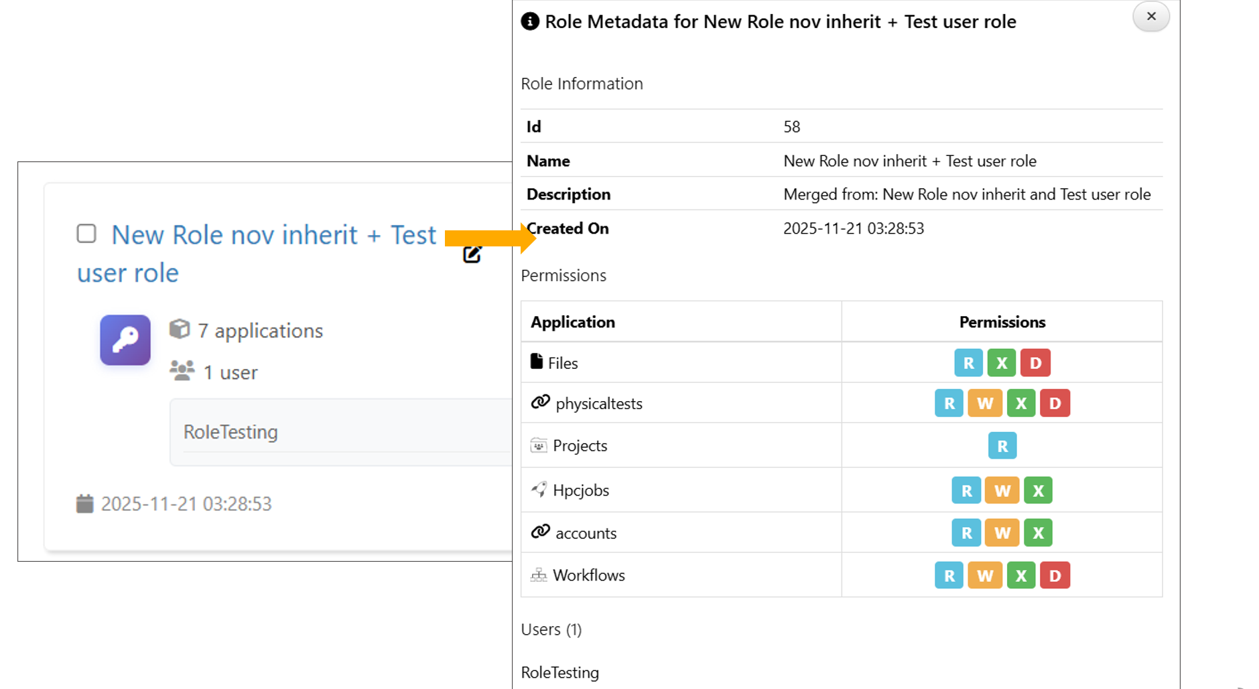Tick the checkbox beside New Role nov inherit
Viewport: 1259px width, 689px height.
tap(86, 234)
